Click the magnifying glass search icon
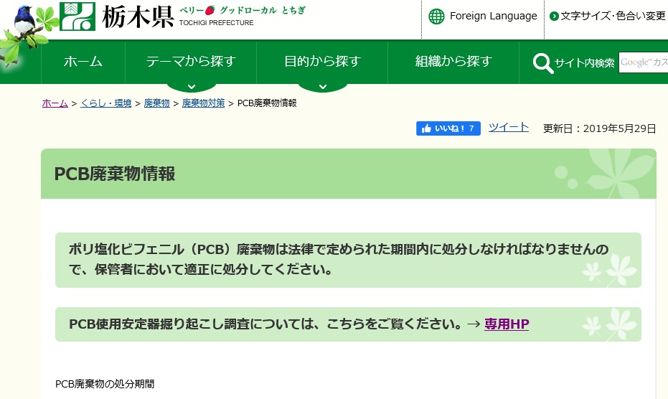This screenshot has height=399, width=668. tap(543, 63)
